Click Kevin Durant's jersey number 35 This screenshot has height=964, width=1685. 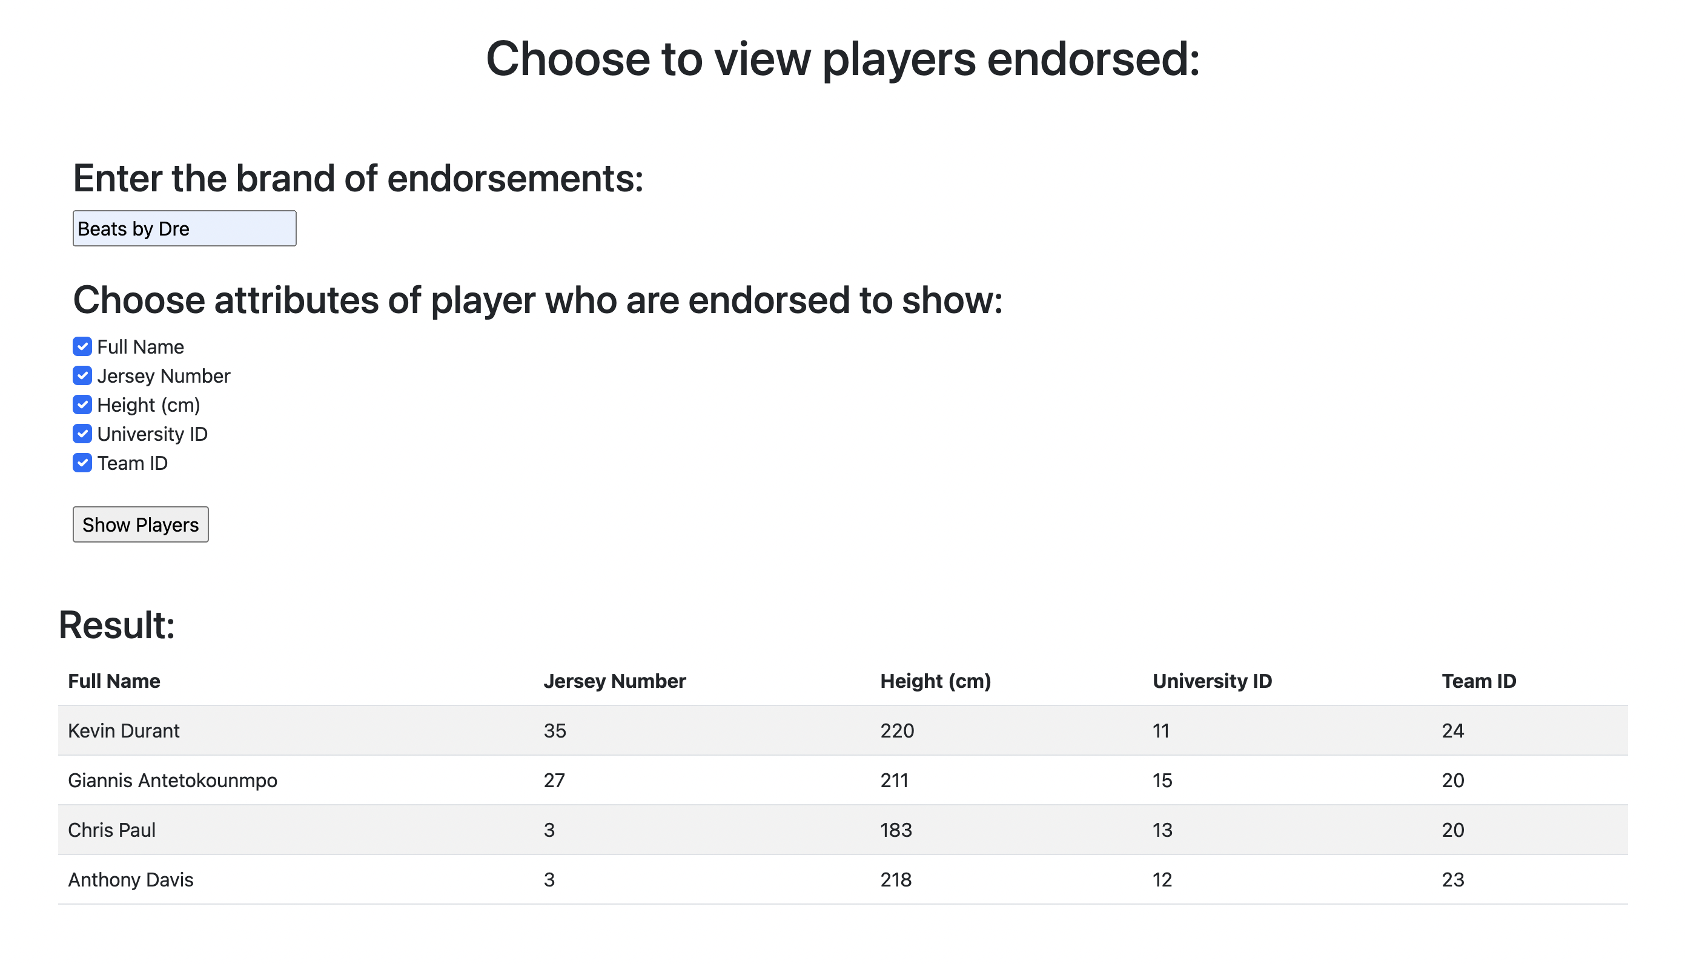[555, 730]
